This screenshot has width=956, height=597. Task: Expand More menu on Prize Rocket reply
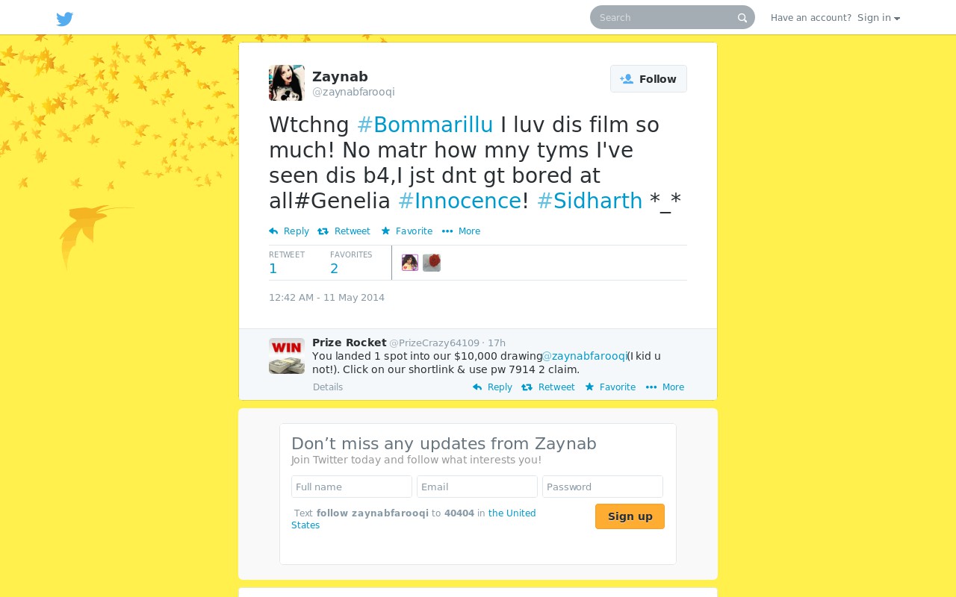(x=665, y=387)
